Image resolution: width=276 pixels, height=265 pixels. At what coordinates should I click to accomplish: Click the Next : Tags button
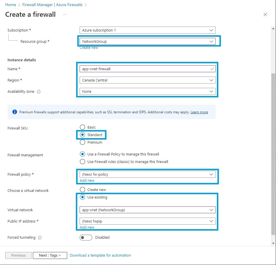[50, 255]
